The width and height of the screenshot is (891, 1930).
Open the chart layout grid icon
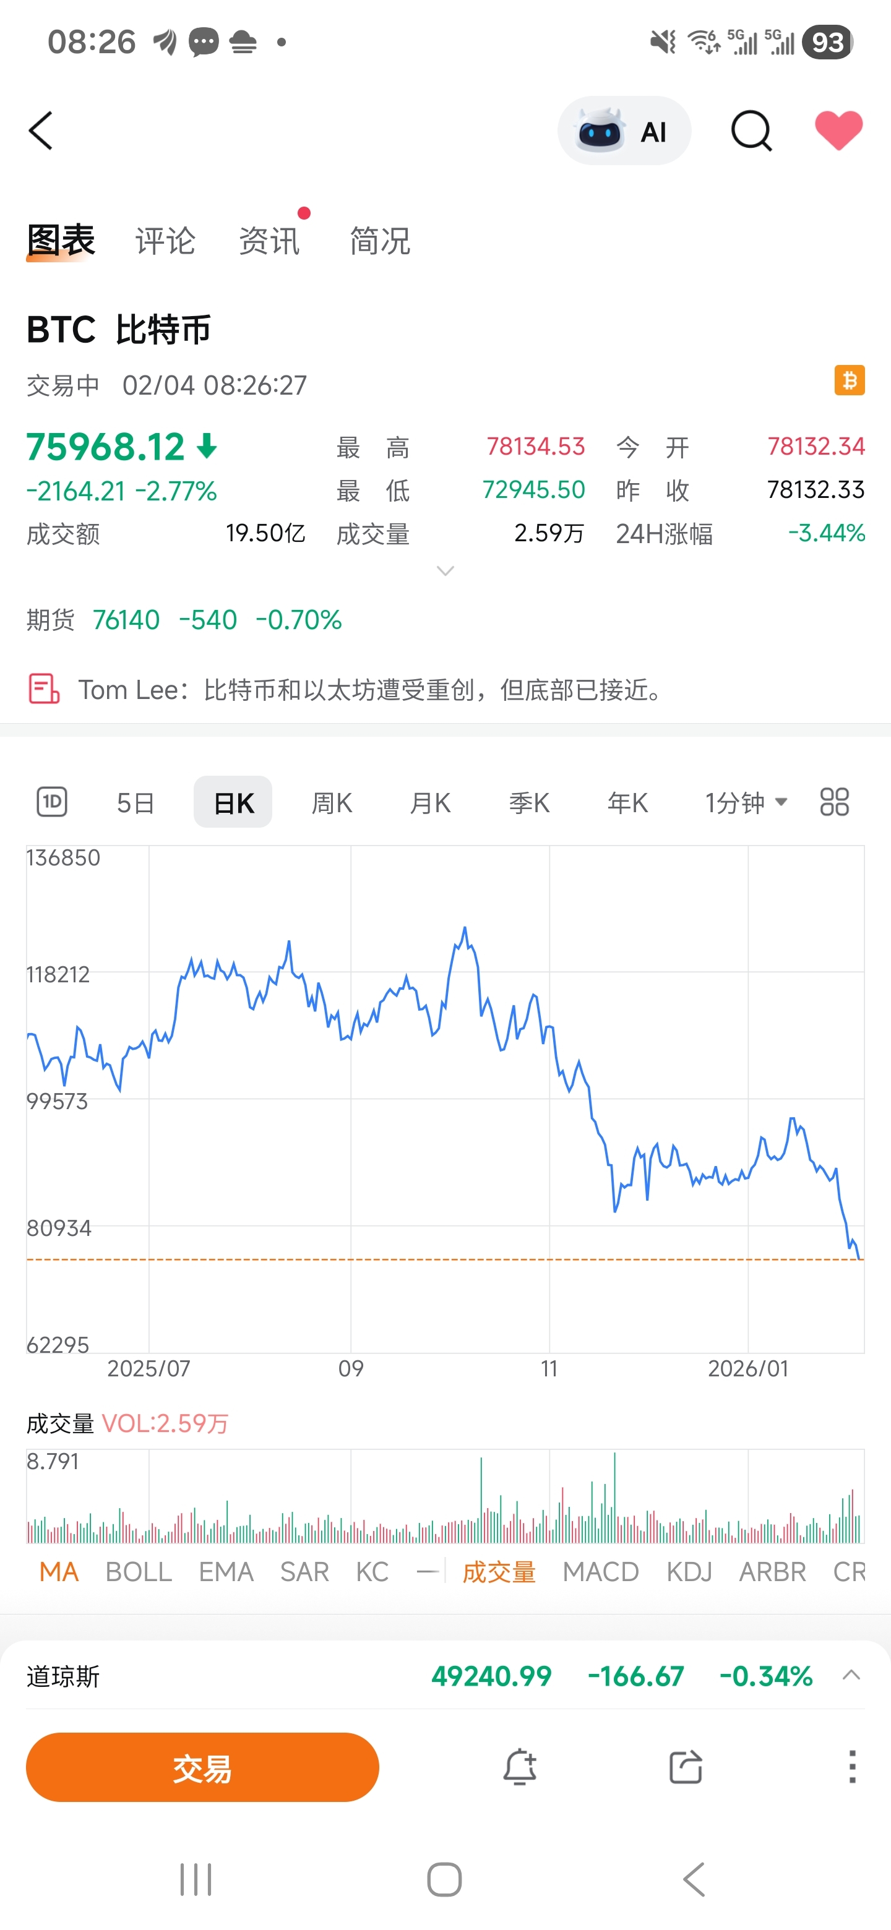pos(834,802)
